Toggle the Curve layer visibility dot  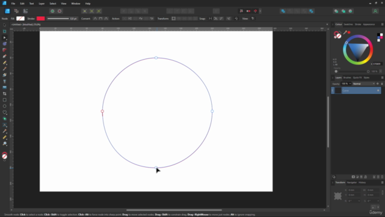click(x=378, y=90)
